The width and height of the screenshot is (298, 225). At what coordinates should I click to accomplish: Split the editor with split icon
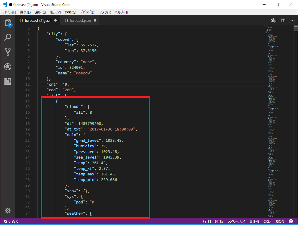pyautogui.click(x=283, y=20)
